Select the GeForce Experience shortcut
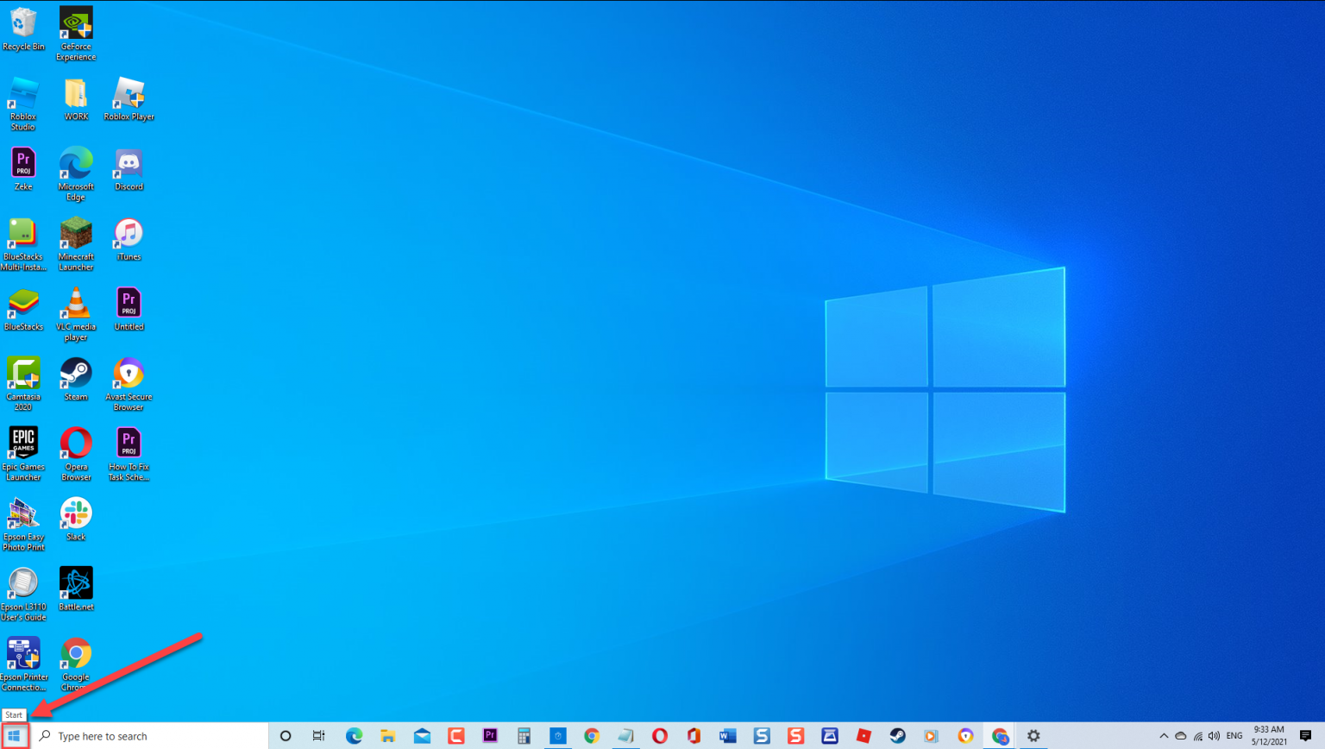The image size is (1325, 749). coord(76,34)
